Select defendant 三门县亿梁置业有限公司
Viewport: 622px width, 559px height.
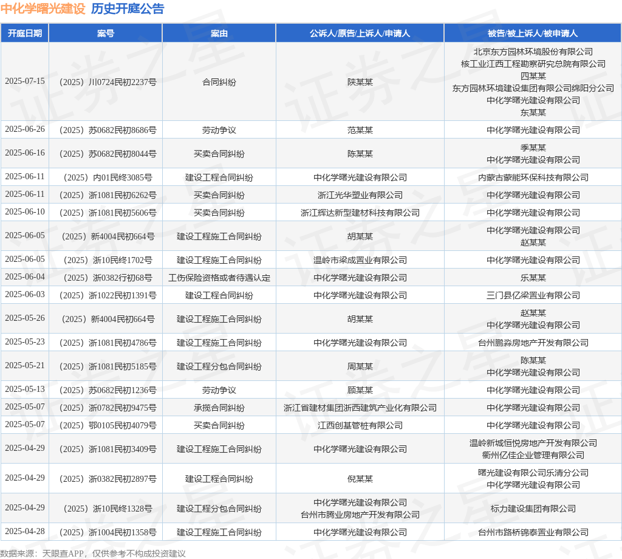(533, 295)
